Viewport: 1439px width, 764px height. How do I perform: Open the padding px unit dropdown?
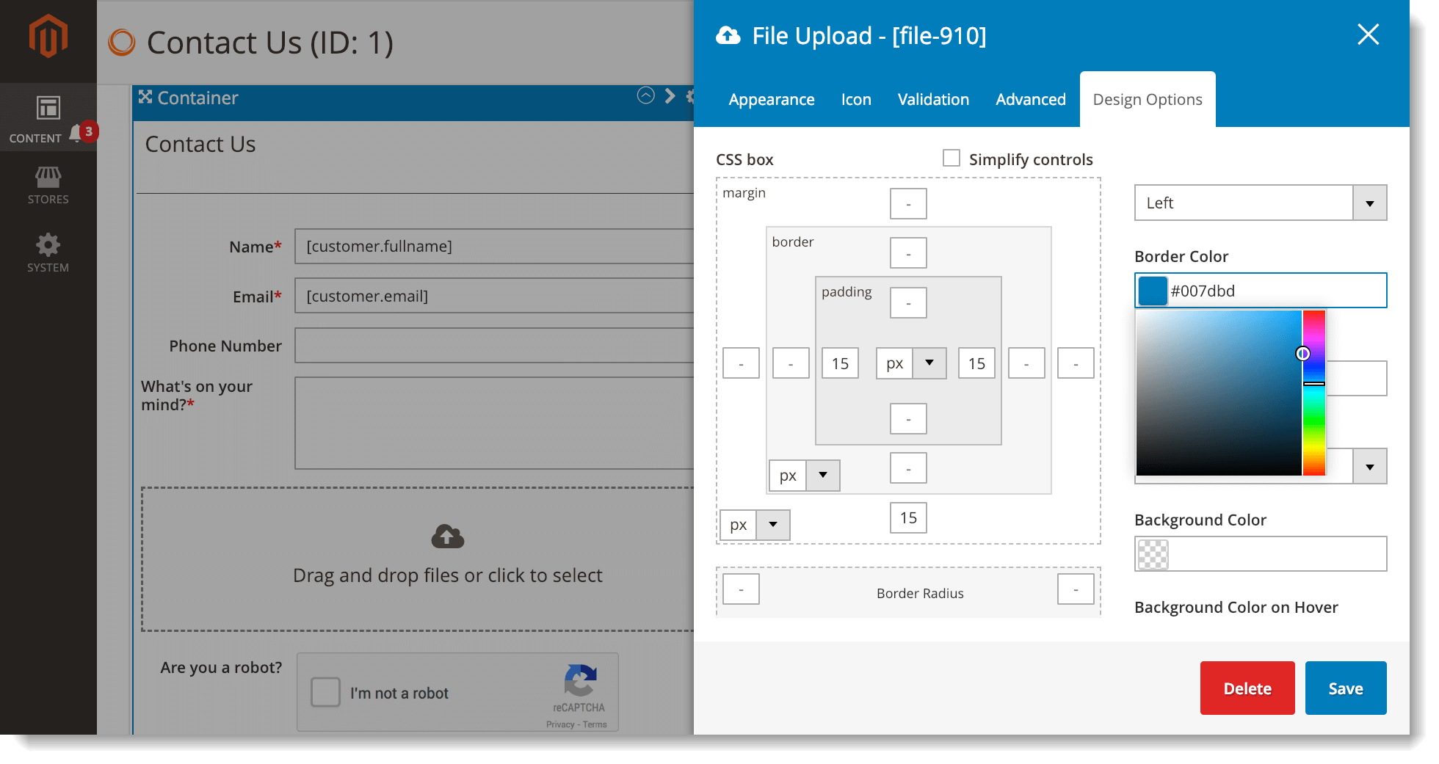coord(929,363)
